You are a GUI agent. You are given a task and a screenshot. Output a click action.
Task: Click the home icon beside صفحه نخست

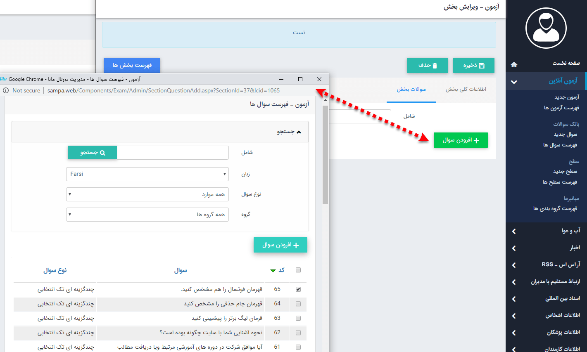(513, 64)
